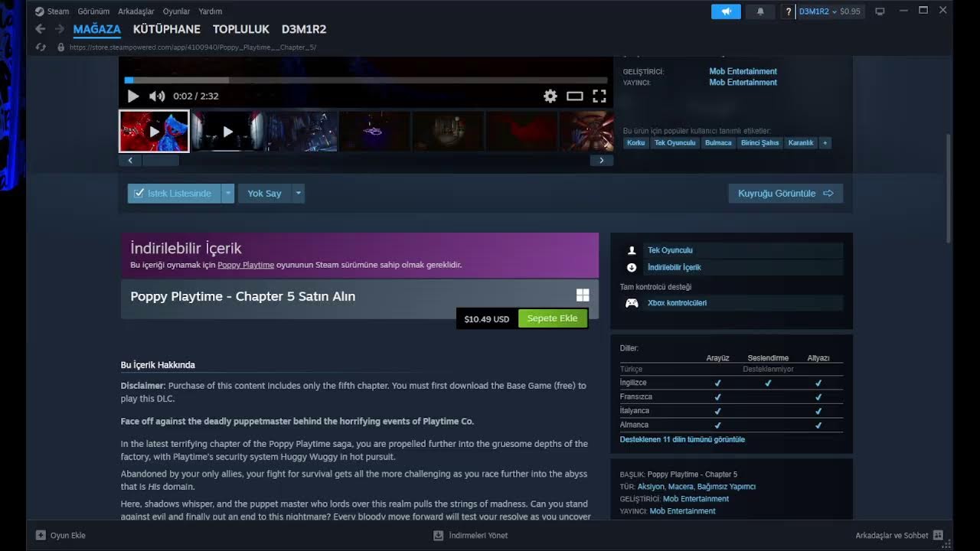Click the Karanlık tag

click(801, 143)
